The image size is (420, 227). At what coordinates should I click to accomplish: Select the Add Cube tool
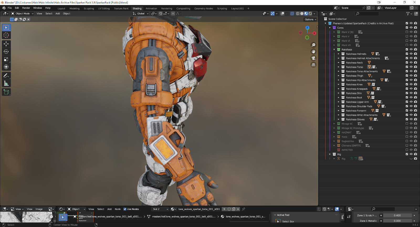[6, 92]
